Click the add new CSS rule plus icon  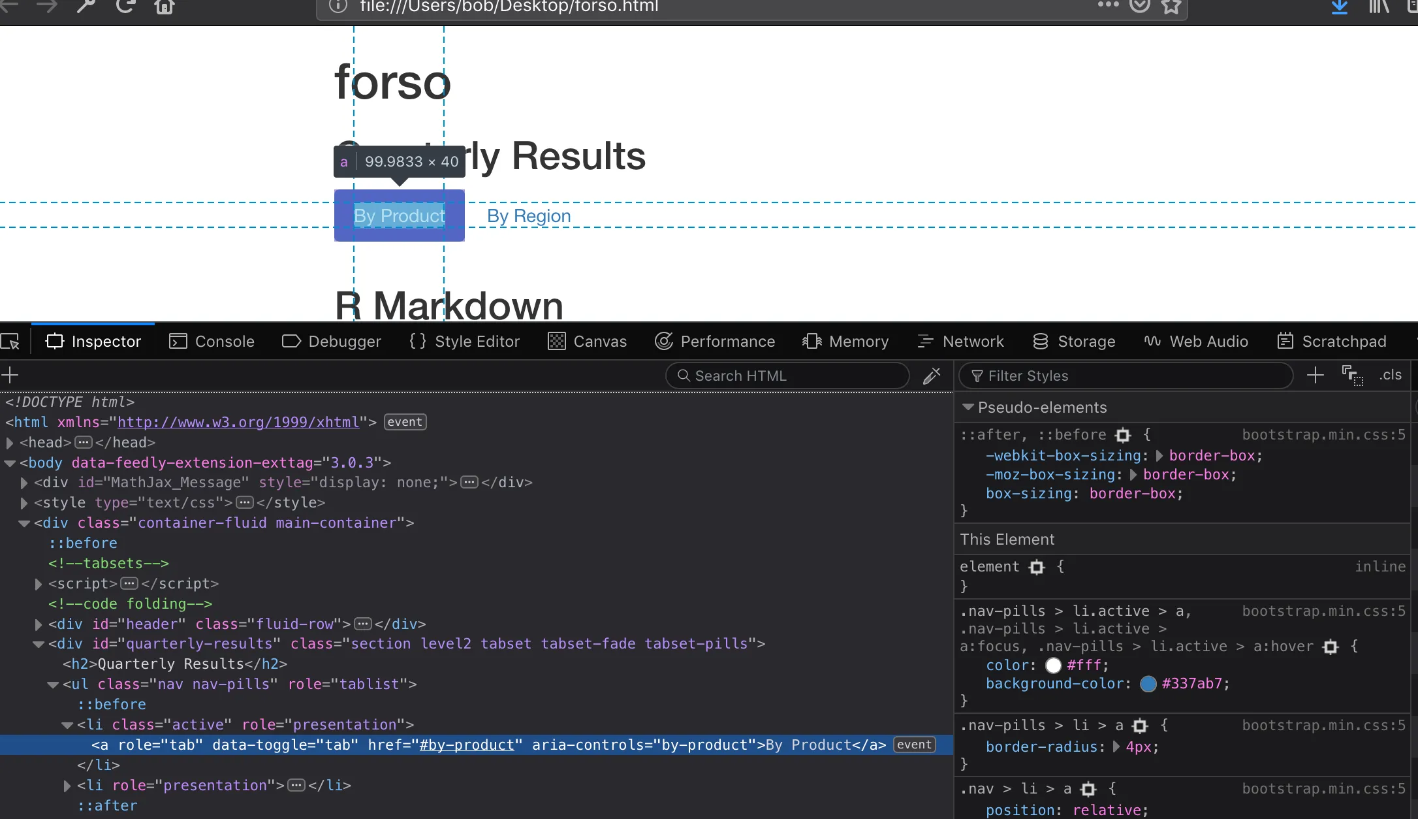(x=1316, y=375)
